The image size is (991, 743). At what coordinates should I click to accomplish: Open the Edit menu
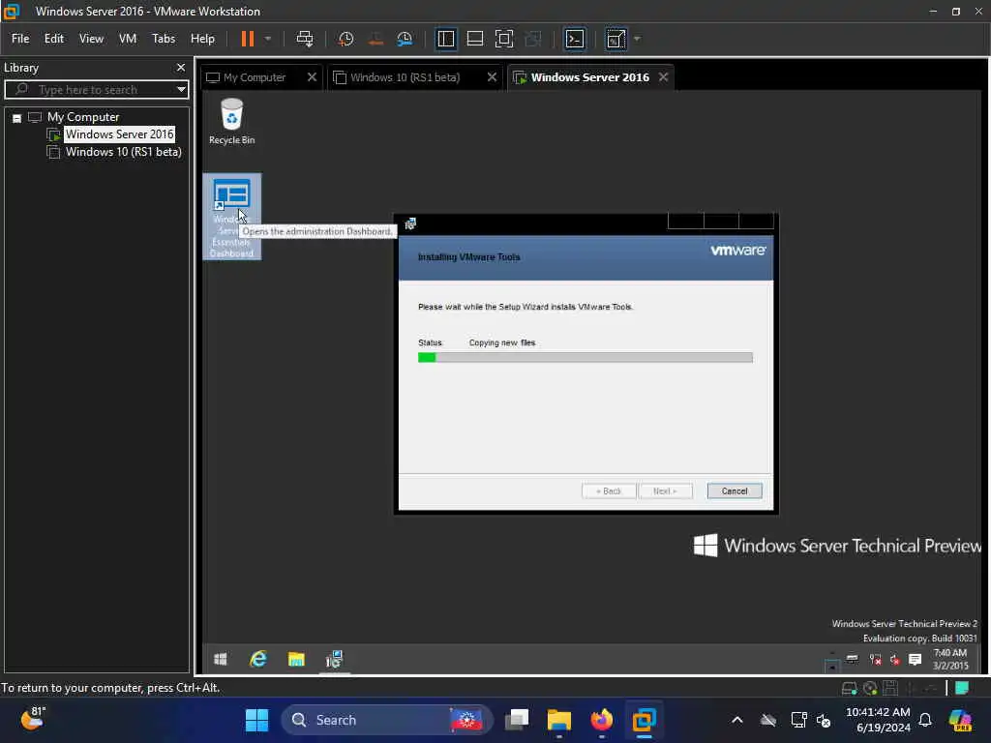click(x=54, y=39)
